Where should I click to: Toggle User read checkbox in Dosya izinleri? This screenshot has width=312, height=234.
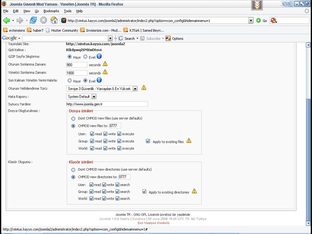[x=92, y=134]
